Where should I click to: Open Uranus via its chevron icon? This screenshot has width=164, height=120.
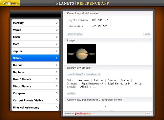coord(57,65)
